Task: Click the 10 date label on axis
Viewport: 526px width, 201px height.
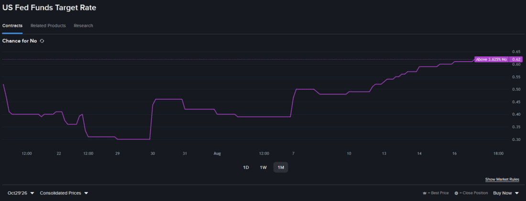Action: coord(349,153)
